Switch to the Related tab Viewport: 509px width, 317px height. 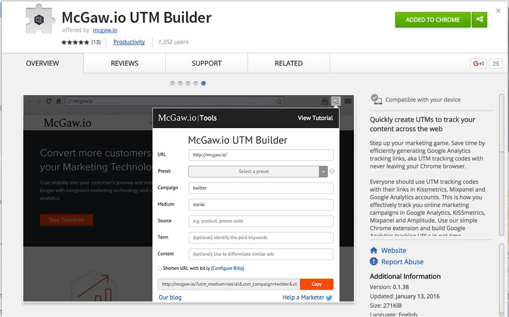click(289, 64)
